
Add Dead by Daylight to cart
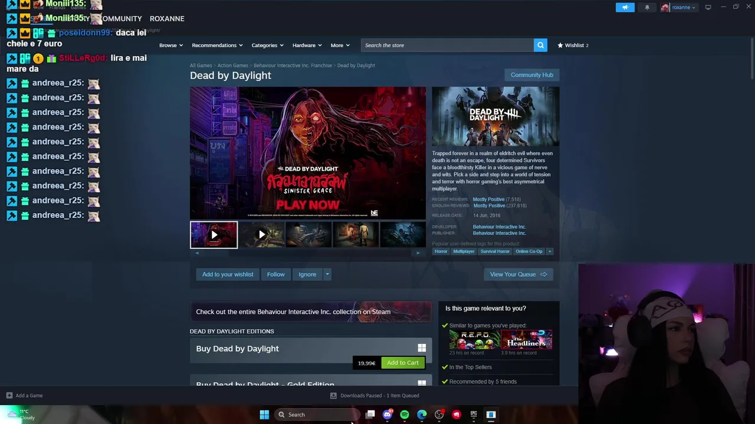(x=403, y=363)
